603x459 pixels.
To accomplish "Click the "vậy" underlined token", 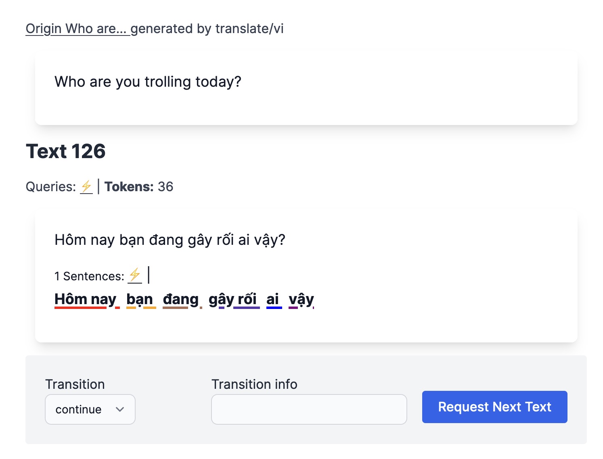I will click(301, 300).
